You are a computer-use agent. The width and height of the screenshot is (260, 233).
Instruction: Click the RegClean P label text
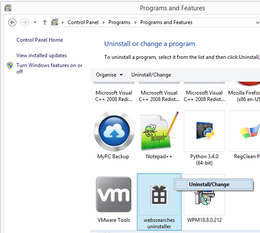[247, 156]
